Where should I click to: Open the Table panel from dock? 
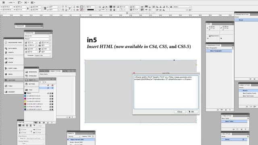[x=14, y=86]
